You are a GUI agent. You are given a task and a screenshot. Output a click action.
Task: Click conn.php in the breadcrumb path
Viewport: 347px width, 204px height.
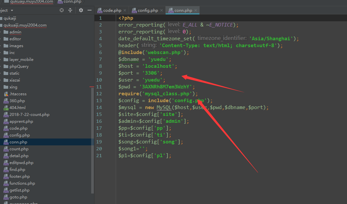click(x=72, y=2)
